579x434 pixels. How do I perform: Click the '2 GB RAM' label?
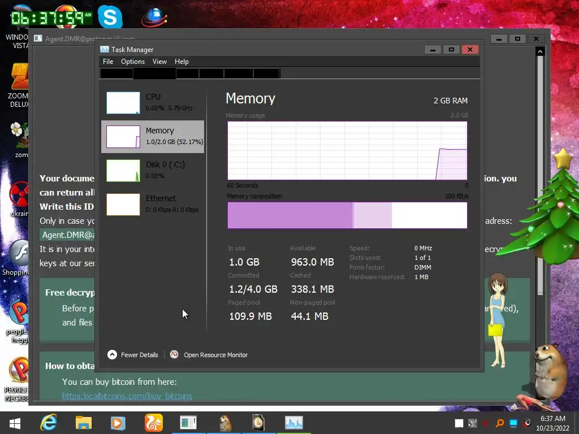(x=451, y=101)
